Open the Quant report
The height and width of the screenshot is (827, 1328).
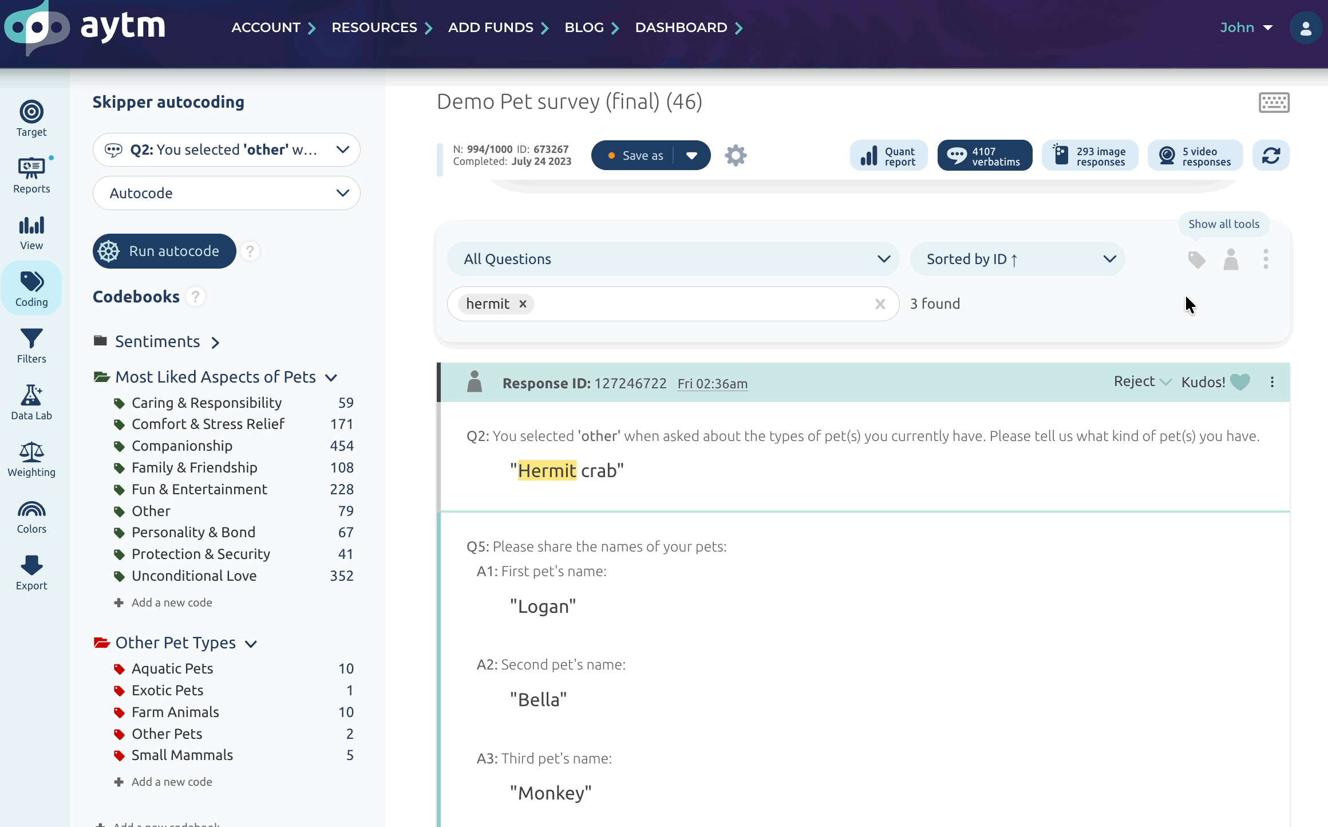click(888, 155)
